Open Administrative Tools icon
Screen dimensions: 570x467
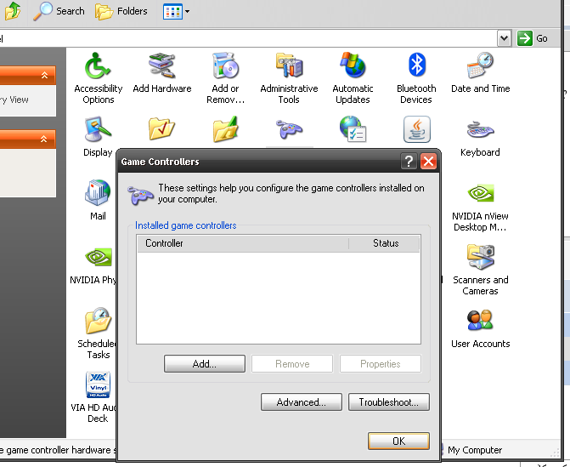289,65
